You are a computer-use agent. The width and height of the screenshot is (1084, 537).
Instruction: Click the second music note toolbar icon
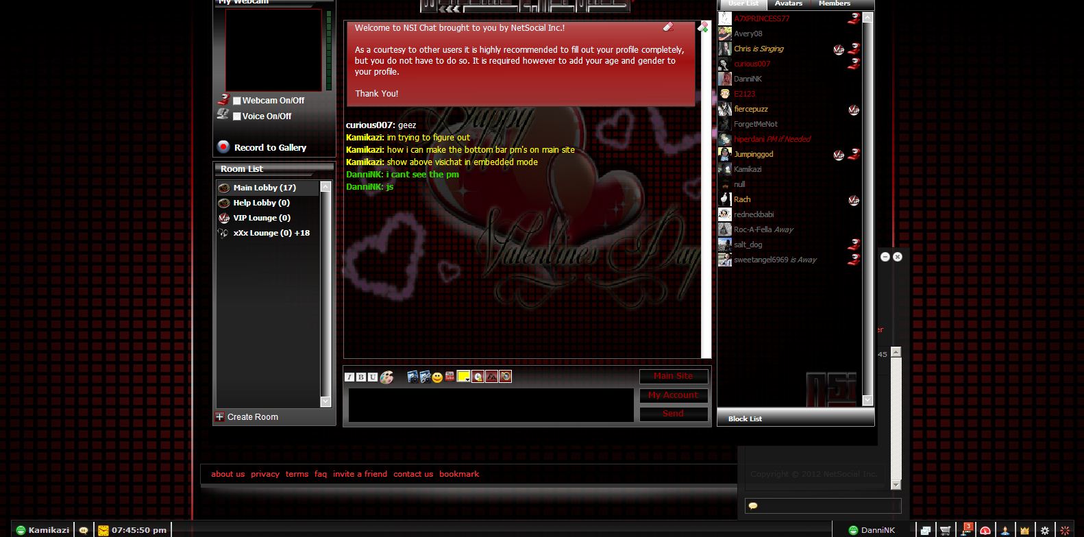[x=425, y=377]
